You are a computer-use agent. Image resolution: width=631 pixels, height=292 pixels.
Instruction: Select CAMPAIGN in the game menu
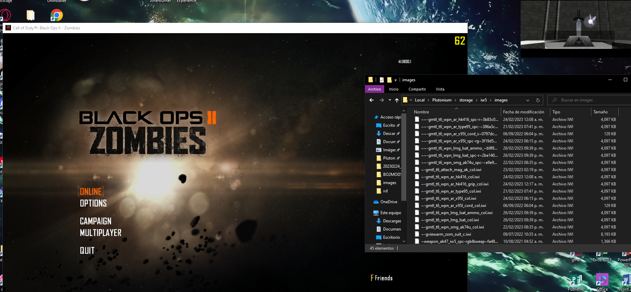click(96, 221)
